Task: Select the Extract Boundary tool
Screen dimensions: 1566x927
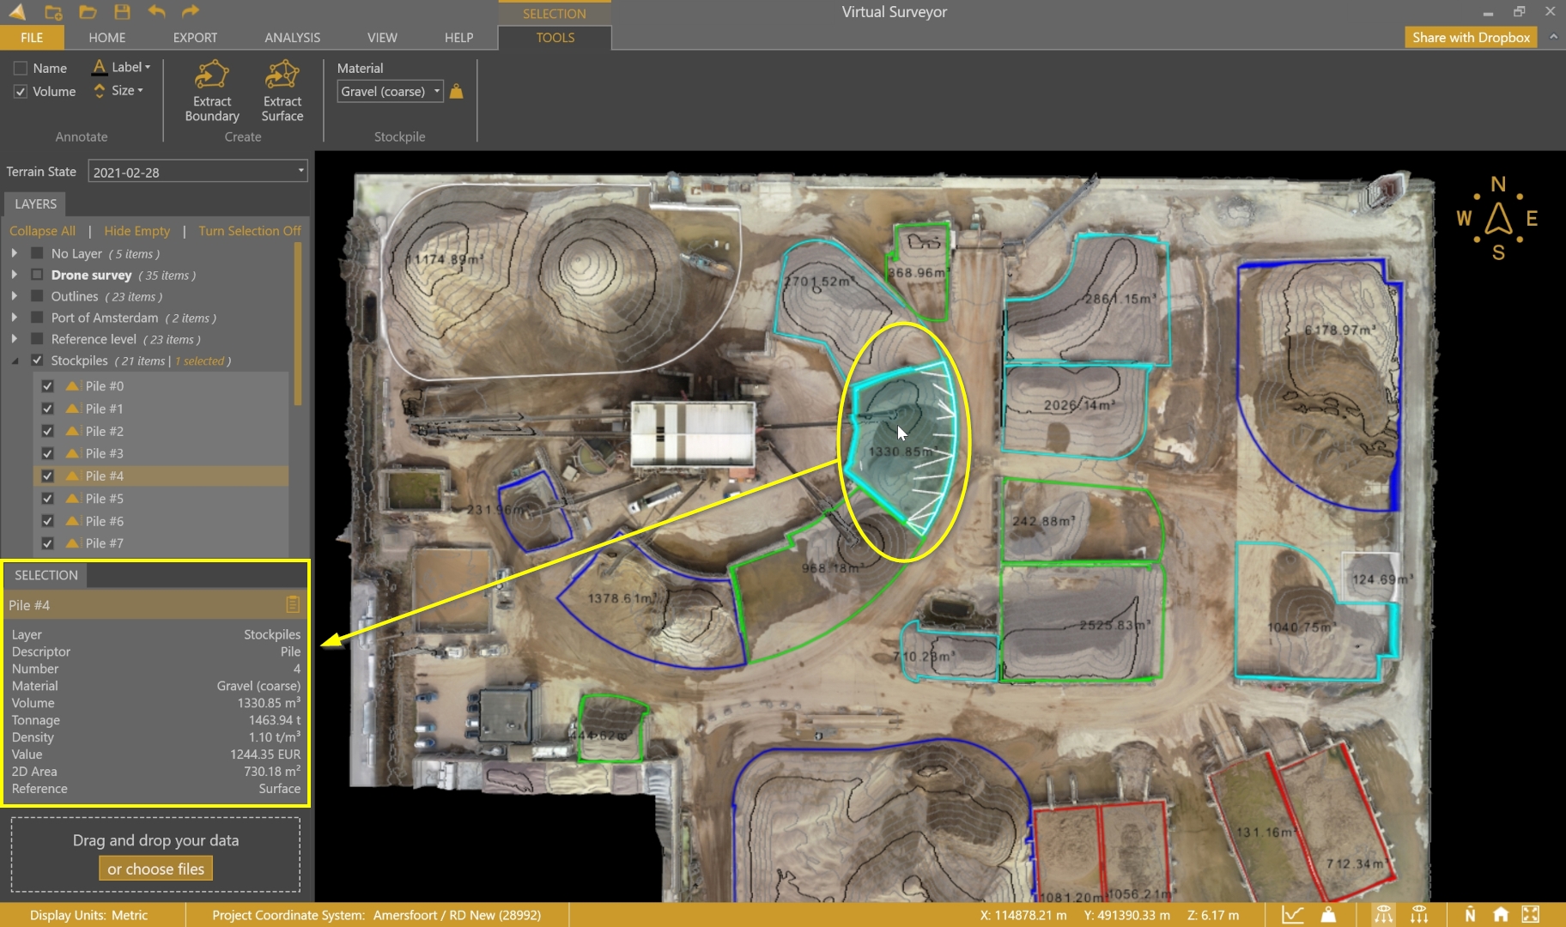Action: (x=211, y=90)
